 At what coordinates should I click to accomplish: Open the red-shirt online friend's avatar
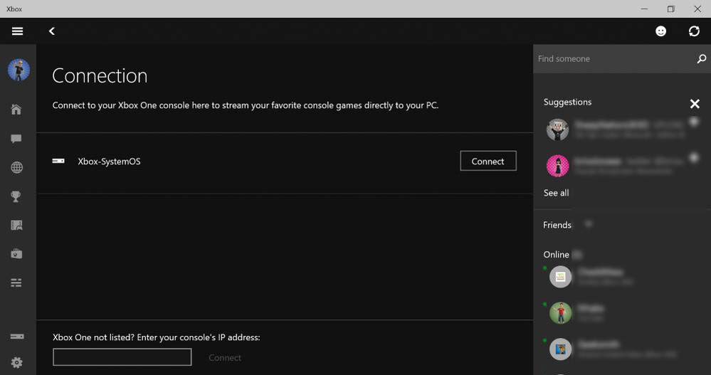pos(560,313)
